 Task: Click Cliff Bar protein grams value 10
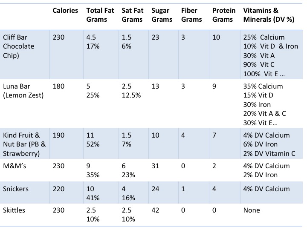216,37
